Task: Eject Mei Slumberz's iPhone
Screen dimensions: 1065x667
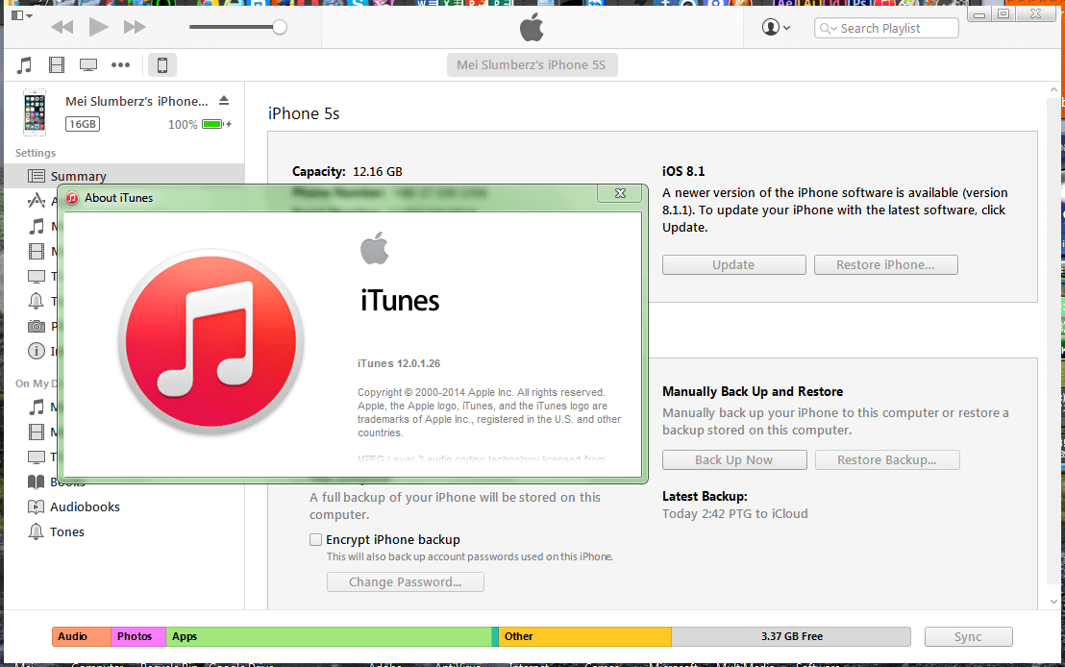Action: (x=224, y=101)
